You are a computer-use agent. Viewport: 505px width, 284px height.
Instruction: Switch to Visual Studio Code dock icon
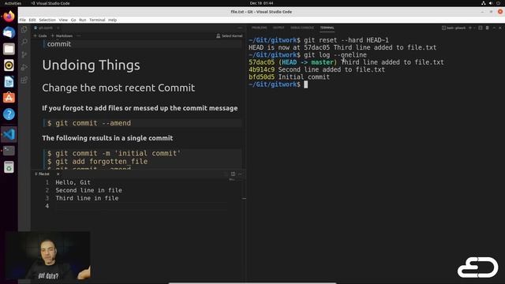[9, 134]
